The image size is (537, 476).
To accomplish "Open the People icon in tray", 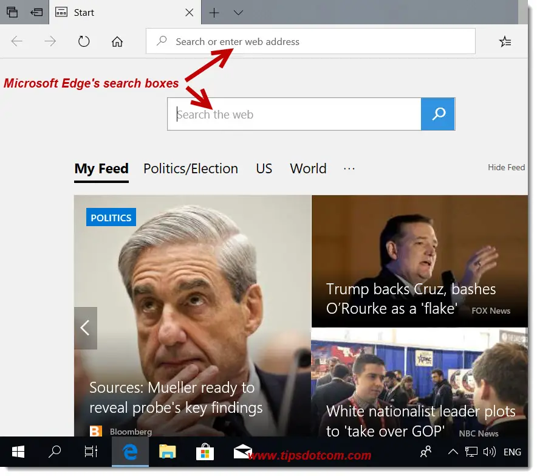I will coord(426,452).
